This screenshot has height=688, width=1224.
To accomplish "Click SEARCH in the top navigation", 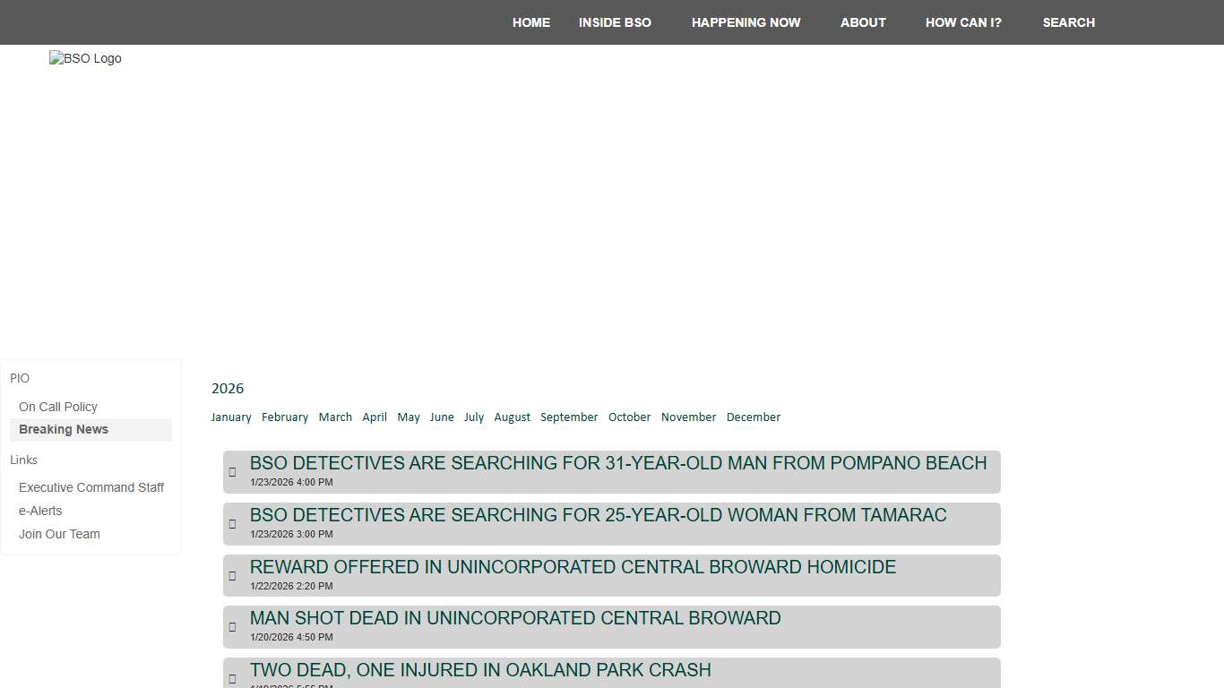I will [x=1068, y=22].
